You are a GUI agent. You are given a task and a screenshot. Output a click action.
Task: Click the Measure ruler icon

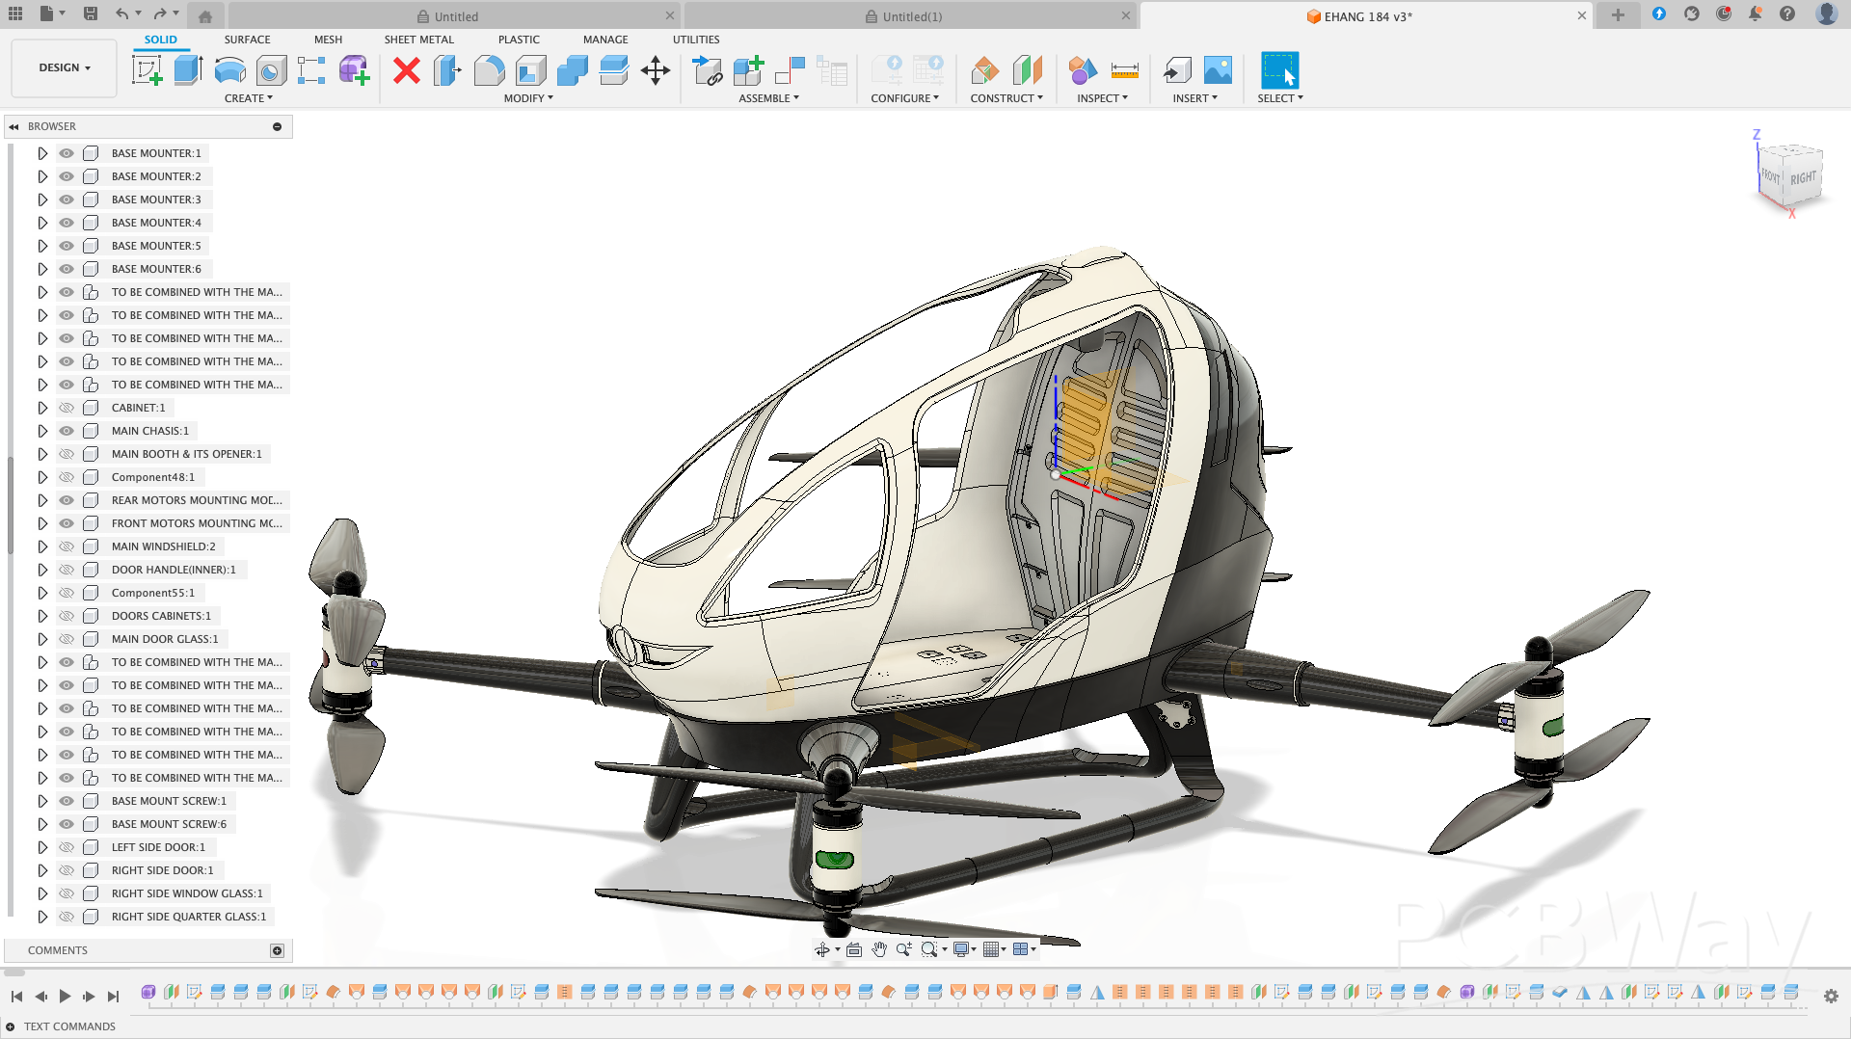point(1124,70)
